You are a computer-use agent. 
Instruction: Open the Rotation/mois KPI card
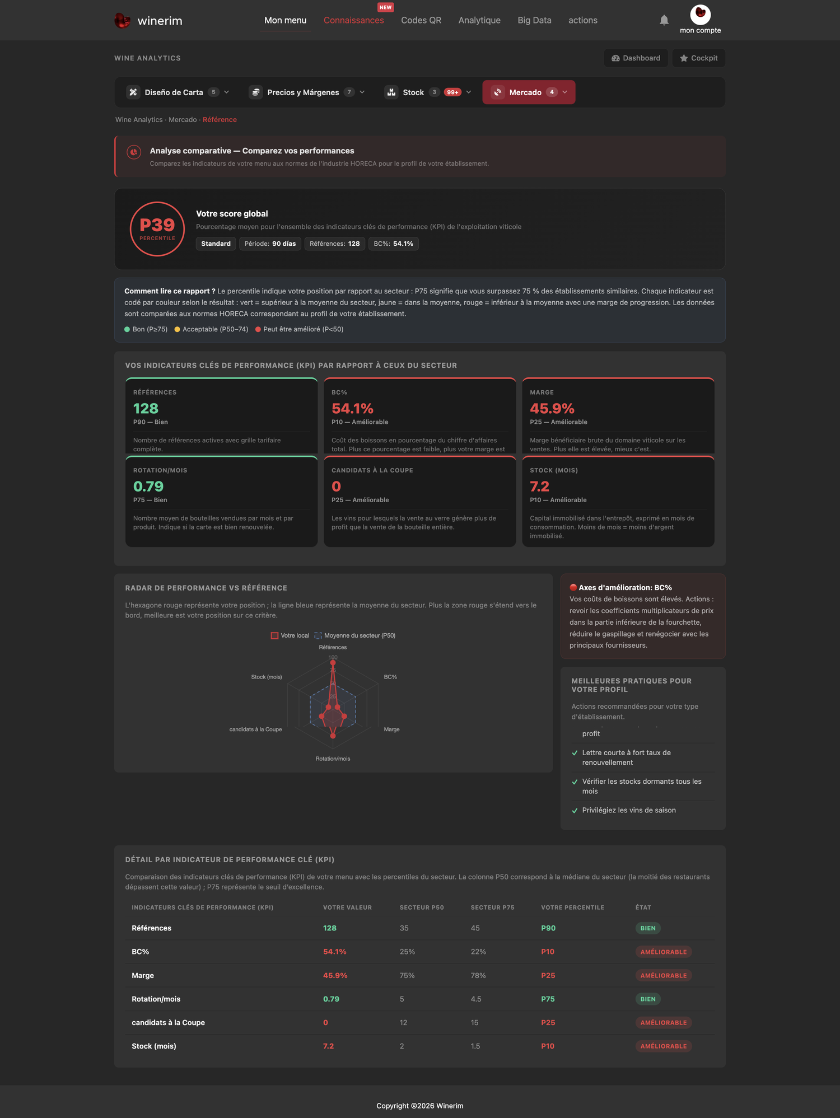pos(222,502)
